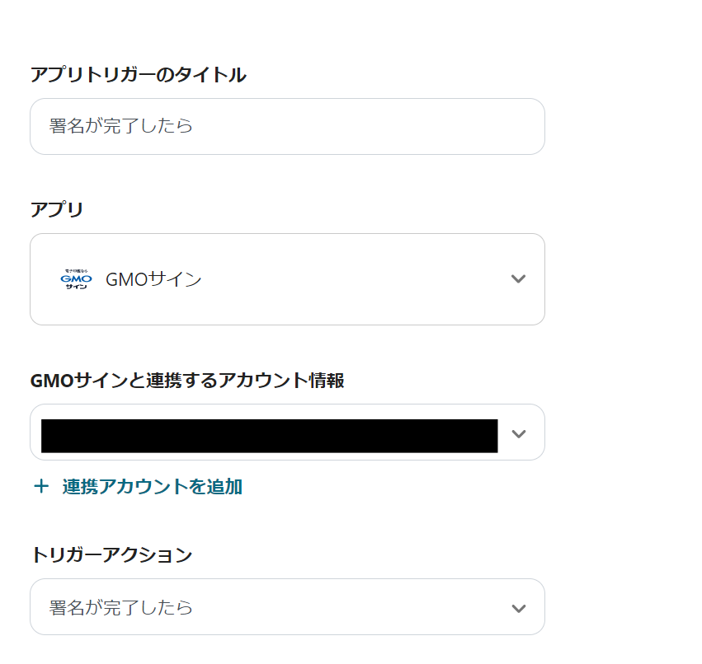Viewport: 702px width, 664px height.
Task: Click the 連携アカウントを追加 link text
Action: pos(152,486)
